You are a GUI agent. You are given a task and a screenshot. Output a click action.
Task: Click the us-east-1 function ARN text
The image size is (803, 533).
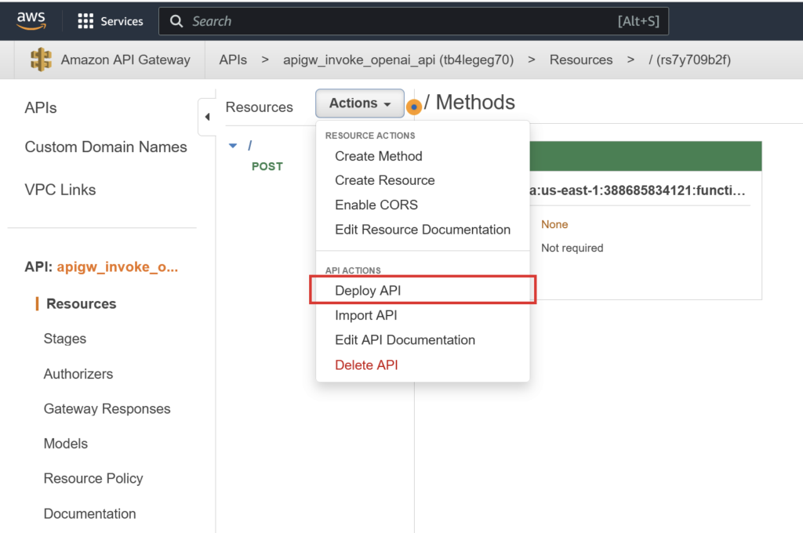[x=637, y=190]
